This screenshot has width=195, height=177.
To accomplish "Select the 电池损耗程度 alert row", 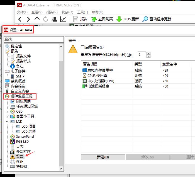I will pos(138,86).
